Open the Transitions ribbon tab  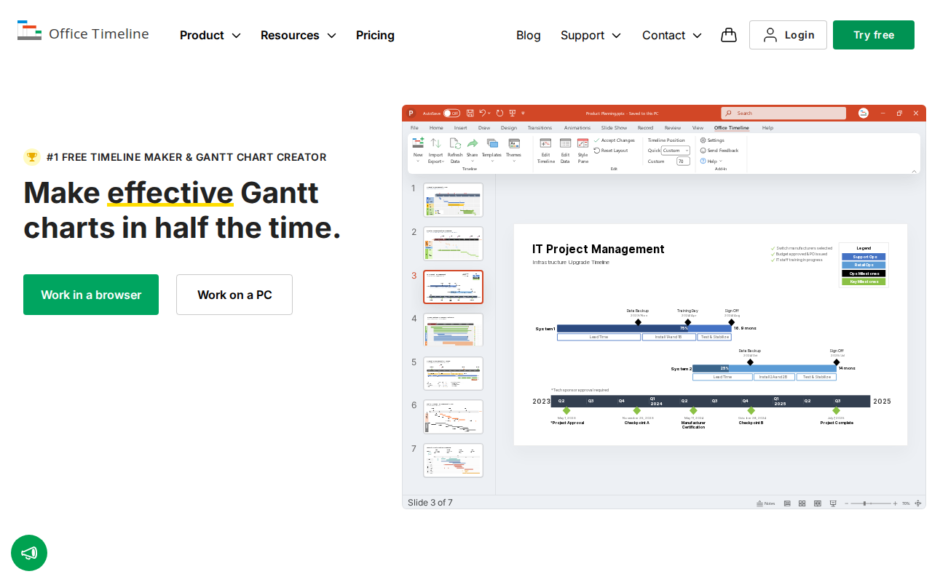[x=540, y=128]
